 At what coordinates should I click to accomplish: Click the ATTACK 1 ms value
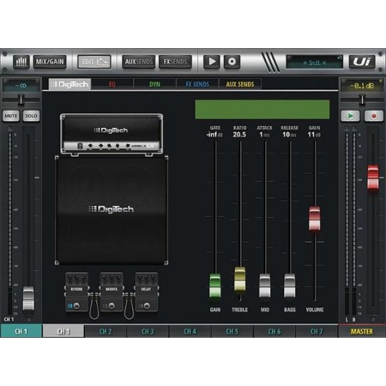click(x=265, y=135)
